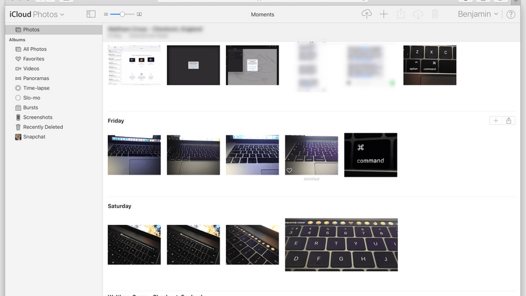Screen dimensions: 526x296
Task: Click the trash delete toolbar icon
Action: 435,14
